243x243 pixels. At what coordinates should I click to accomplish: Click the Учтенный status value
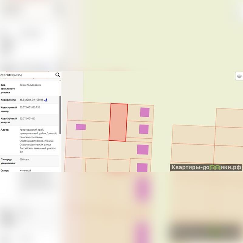(25, 170)
